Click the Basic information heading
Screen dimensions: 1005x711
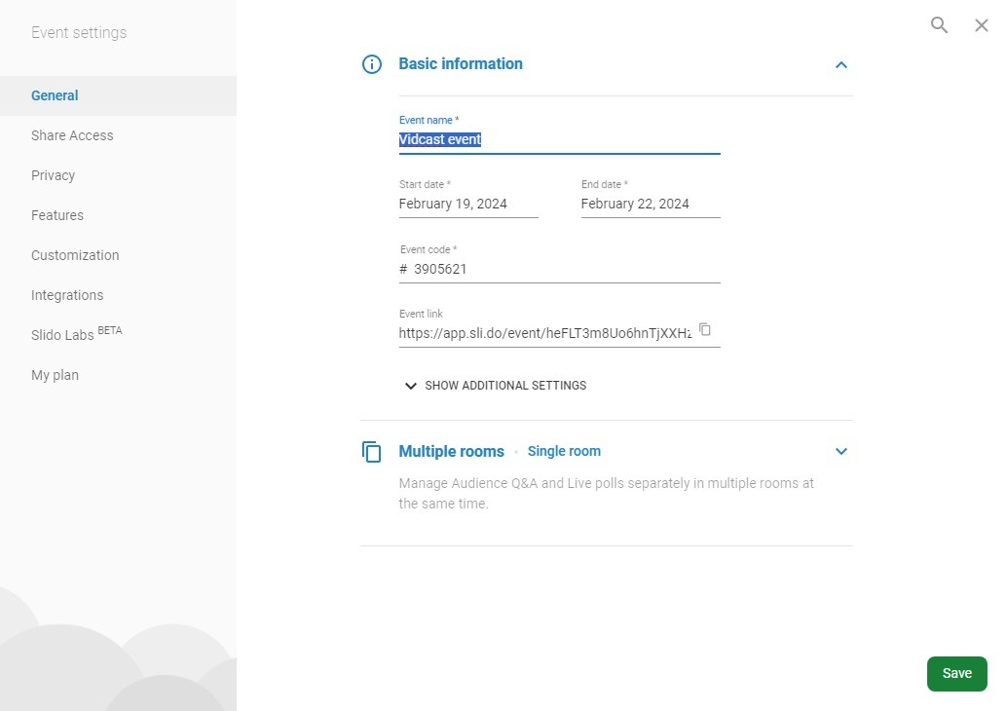pos(461,64)
